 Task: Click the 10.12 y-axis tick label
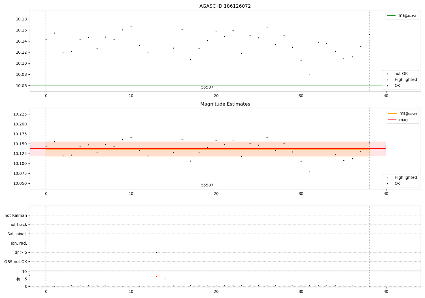coord(21,52)
